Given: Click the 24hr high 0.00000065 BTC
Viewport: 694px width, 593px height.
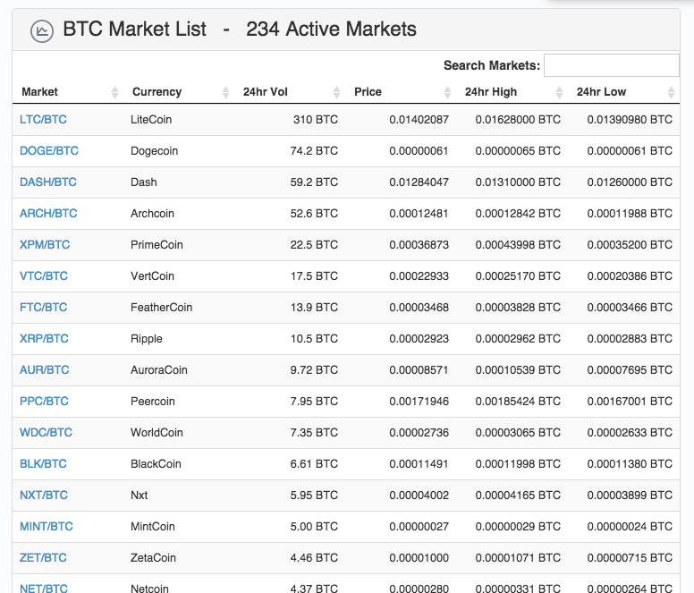Looking at the screenshot, I should click(x=518, y=151).
